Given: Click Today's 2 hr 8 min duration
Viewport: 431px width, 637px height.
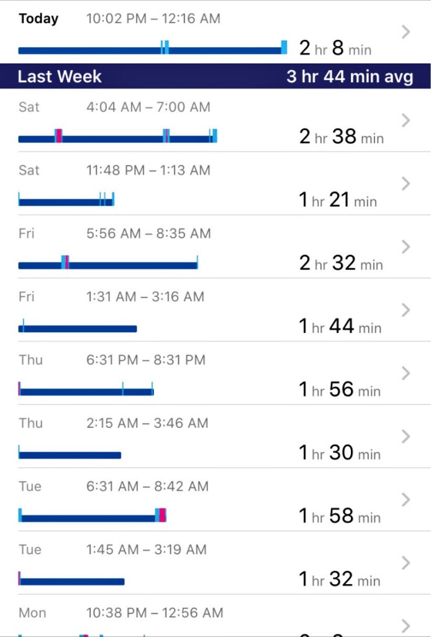Looking at the screenshot, I should [x=335, y=48].
